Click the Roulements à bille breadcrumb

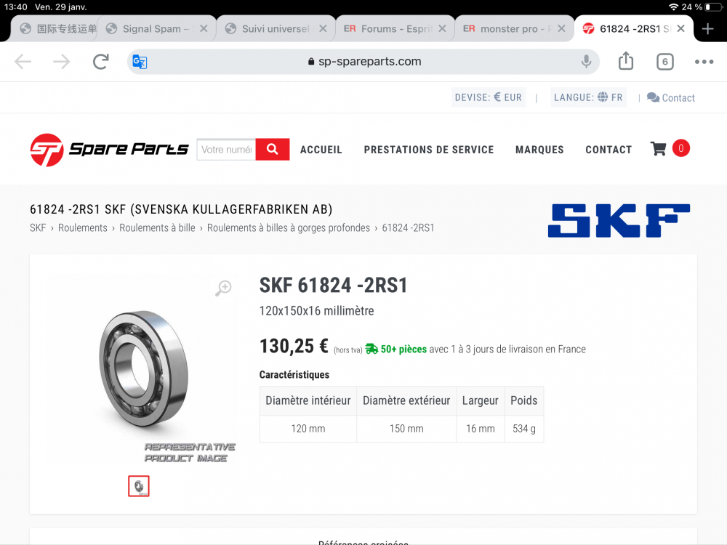[157, 228]
